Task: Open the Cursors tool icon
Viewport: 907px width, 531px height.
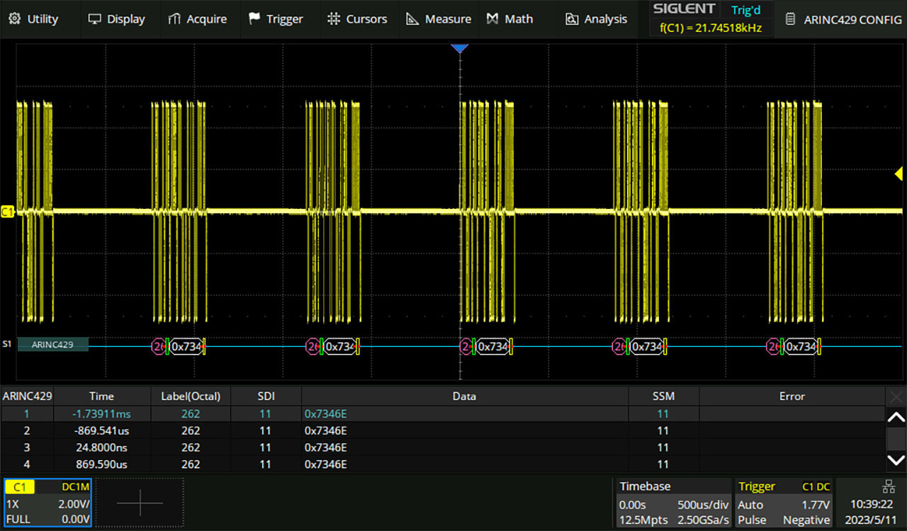Action: point(333,18)
